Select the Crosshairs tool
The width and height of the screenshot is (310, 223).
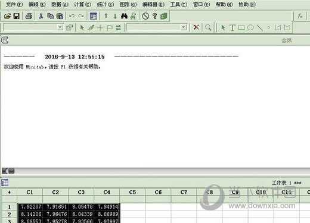coord(100,27)
